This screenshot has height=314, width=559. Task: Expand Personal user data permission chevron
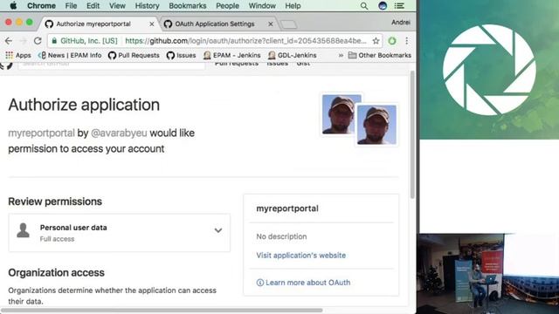click(x=218, y=230)
